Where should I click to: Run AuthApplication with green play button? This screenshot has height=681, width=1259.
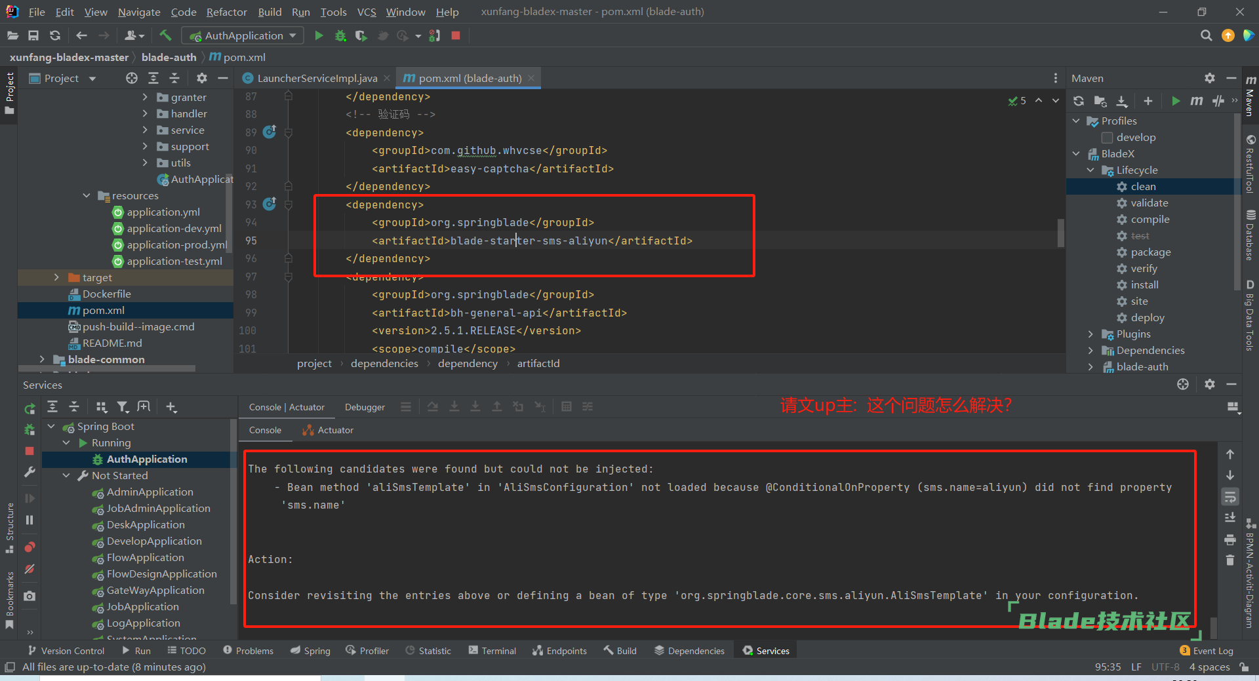(x=319, y=35)
